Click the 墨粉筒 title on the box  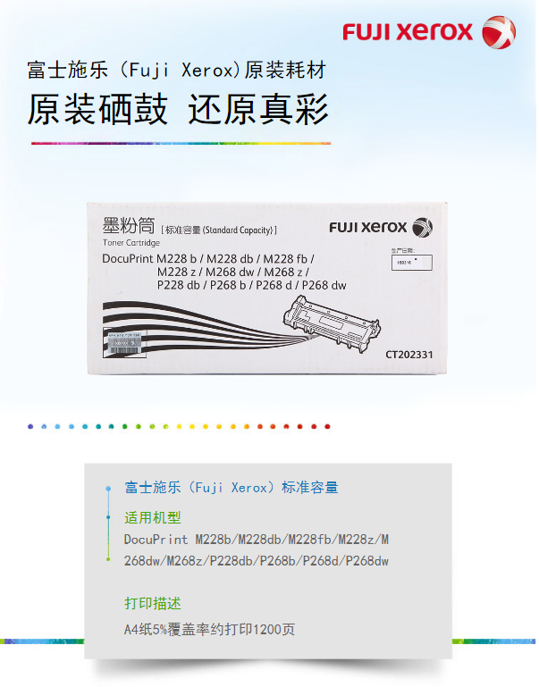pyautogui.click(x=129, y=226)
